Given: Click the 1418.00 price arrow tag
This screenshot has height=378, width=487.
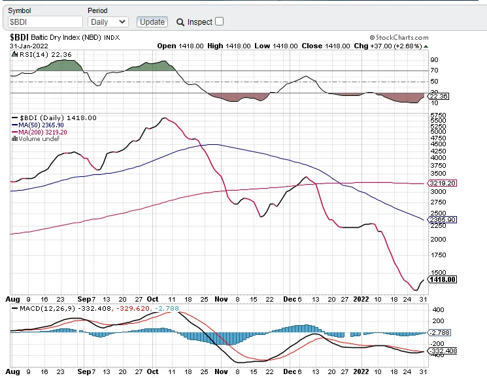Looking at the screenshot, I should [x=441, y=279].
